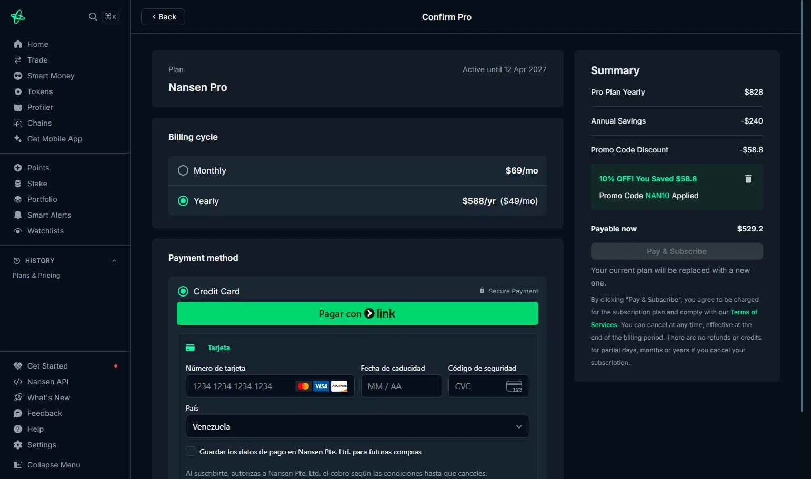
Task: Collapse the History section chevron
Action: click(x=114, y=261)
